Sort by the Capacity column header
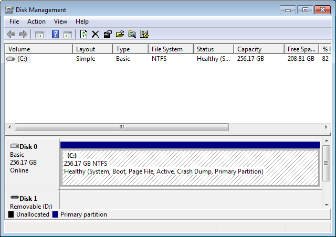 click(259, 49)
